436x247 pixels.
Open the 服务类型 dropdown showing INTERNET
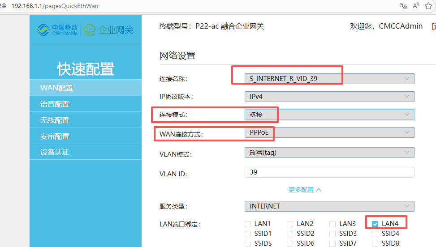(x=329, y=206)
